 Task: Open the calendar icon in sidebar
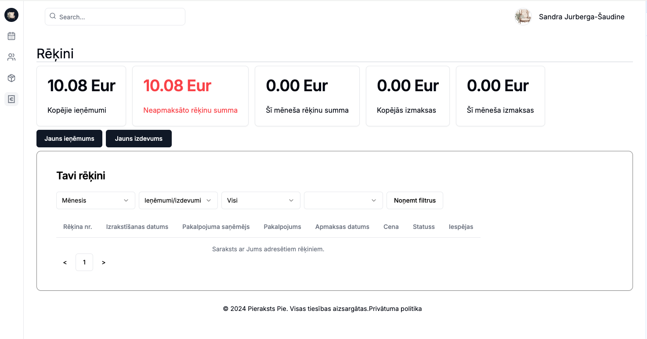(11, 36)
